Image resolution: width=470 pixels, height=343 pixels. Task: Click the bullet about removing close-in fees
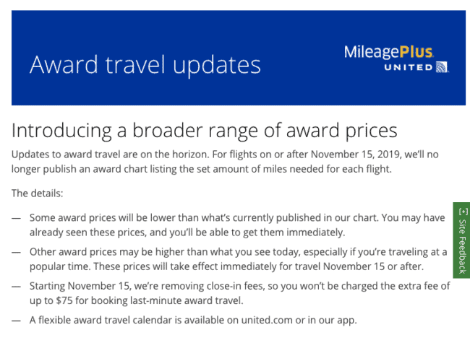(239, 293)
